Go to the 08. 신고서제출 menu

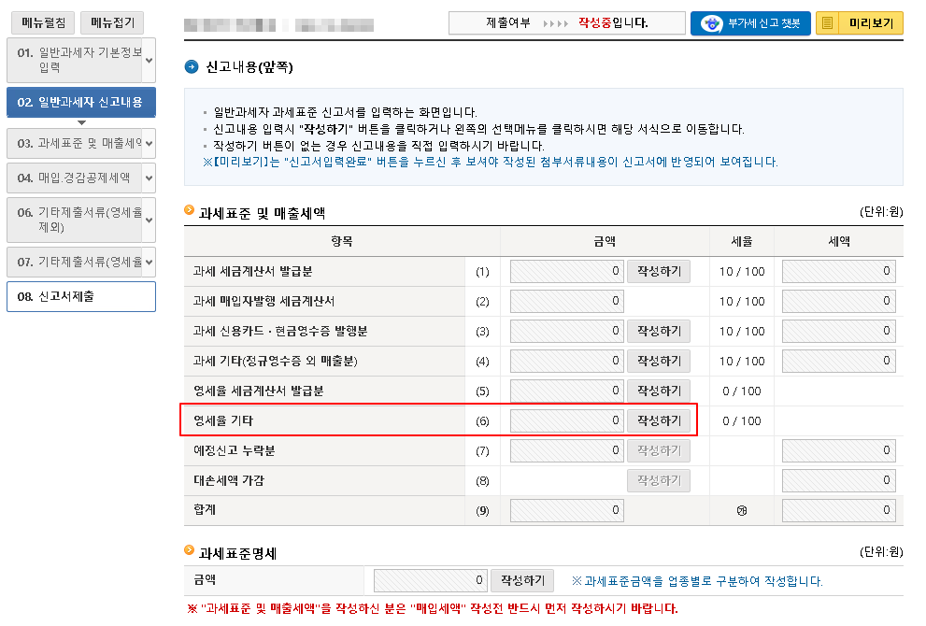81,296
